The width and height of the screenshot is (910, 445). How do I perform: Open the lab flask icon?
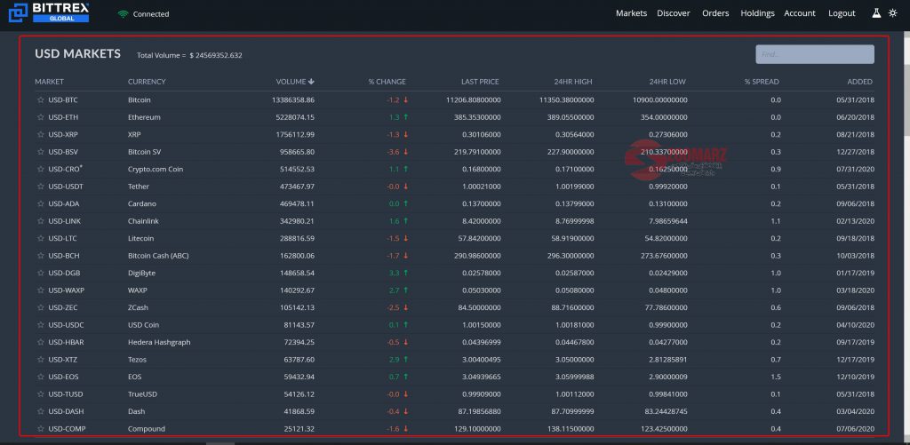[x=876, y=12]
